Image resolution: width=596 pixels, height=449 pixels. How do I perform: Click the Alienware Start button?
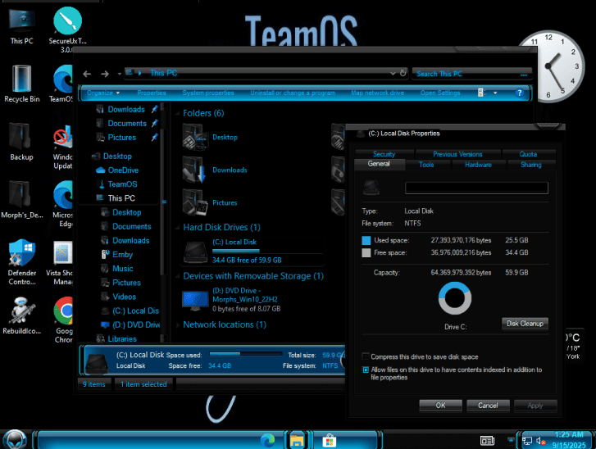tap(16, 440)
